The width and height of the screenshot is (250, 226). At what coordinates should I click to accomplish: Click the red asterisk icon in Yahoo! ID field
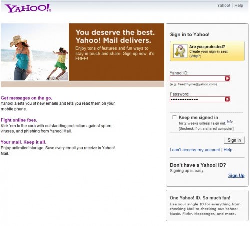(227, 78)
